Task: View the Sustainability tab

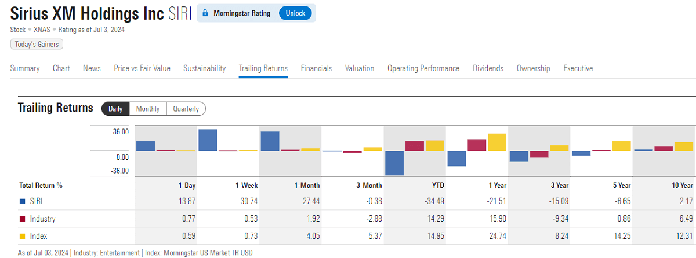Action: [205, 68]
